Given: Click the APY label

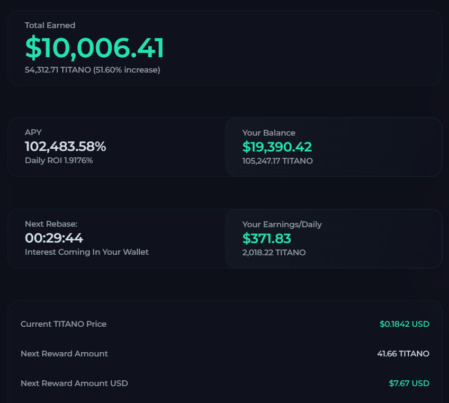Looking at the screenshot, I should [33, 132].
